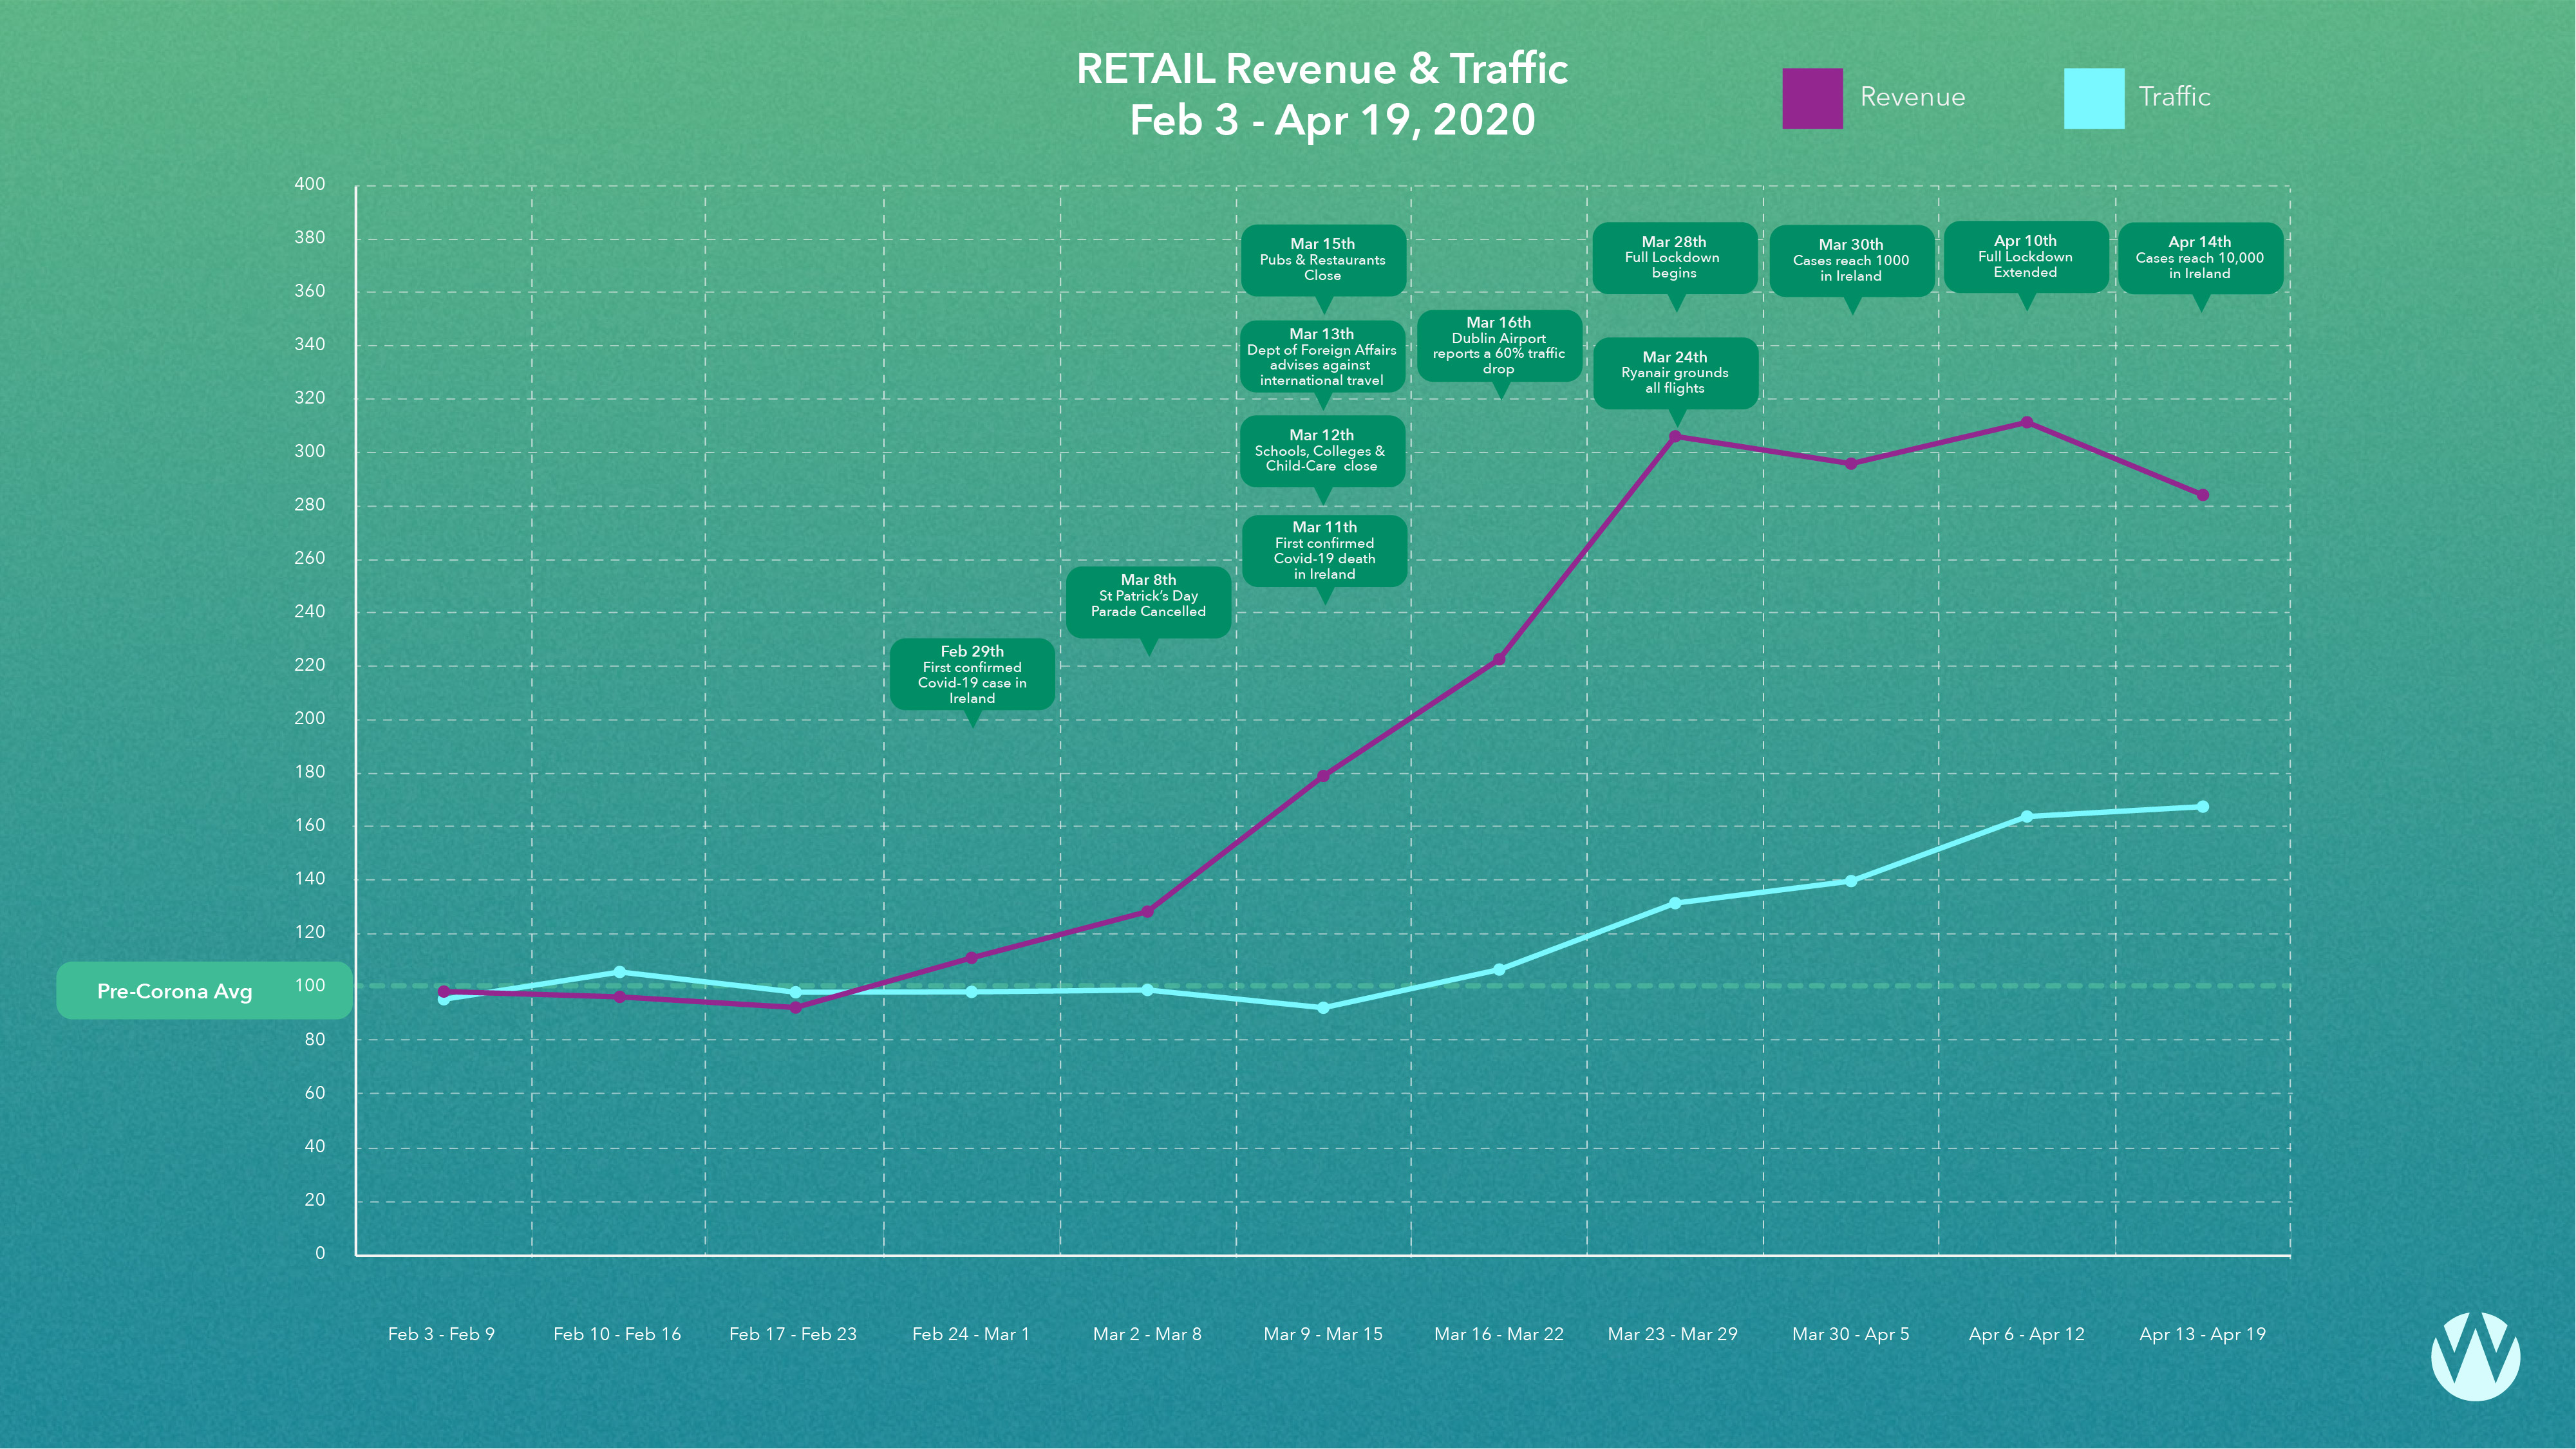Click the Mar 16th Dublin Airport callout
This screenshot has height=1449, width=2576.
pos(1498,345)
